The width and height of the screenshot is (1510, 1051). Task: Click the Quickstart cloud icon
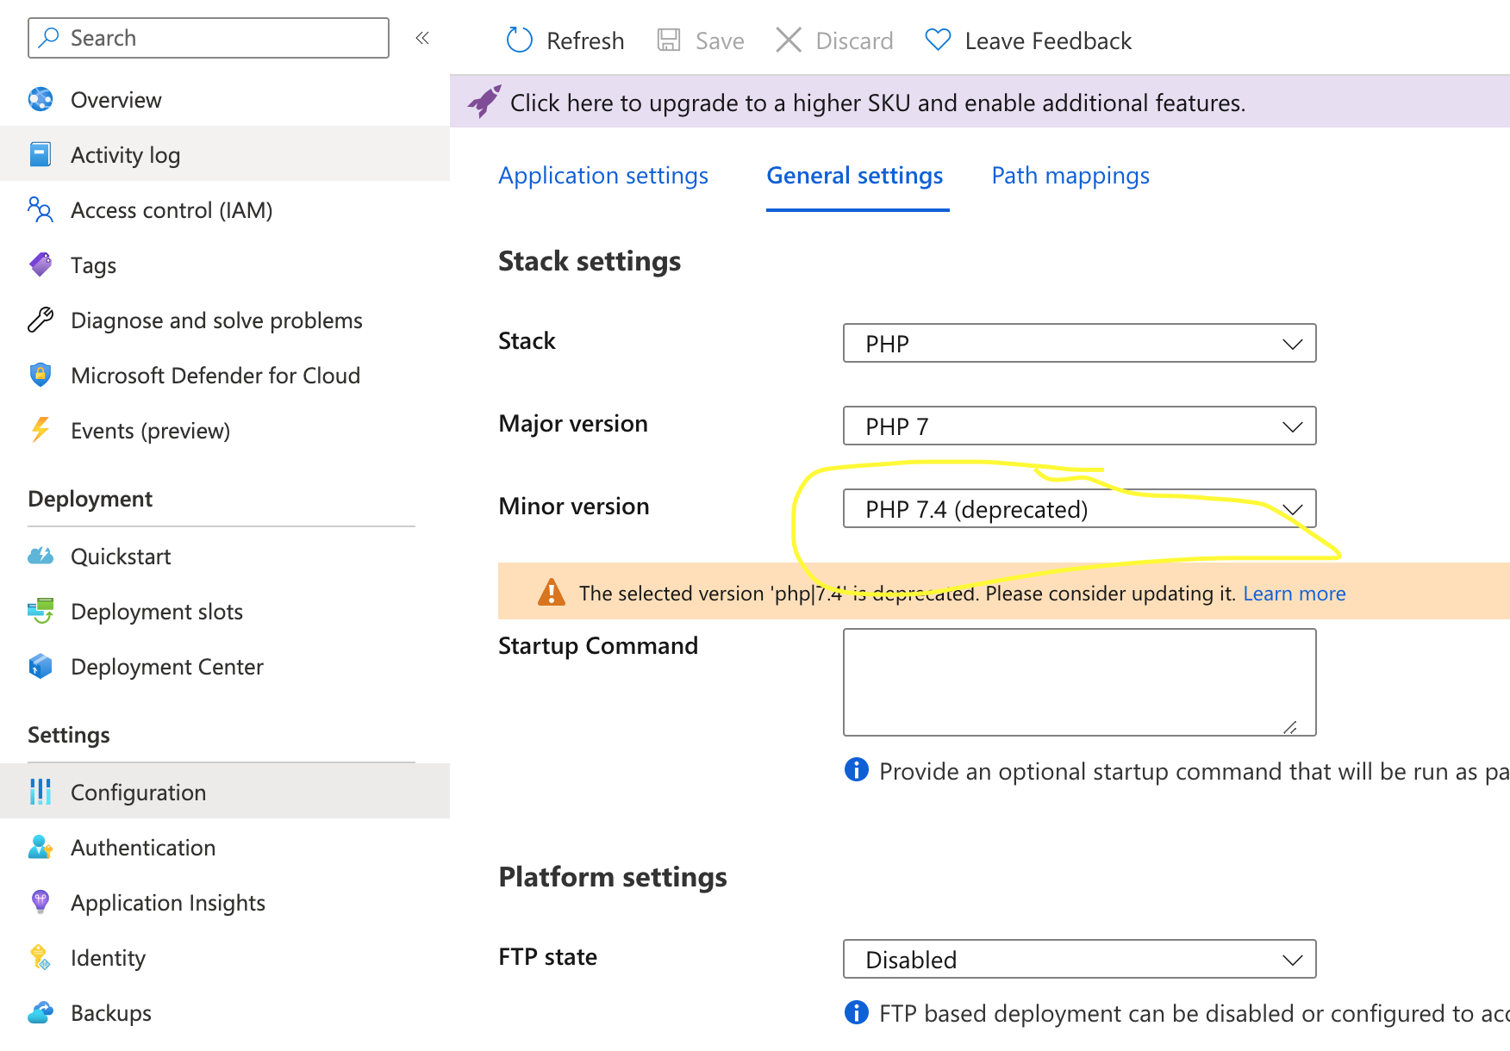tap(41, 557)
